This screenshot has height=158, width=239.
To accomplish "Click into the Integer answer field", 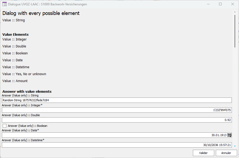I will [x=117, y=110].
